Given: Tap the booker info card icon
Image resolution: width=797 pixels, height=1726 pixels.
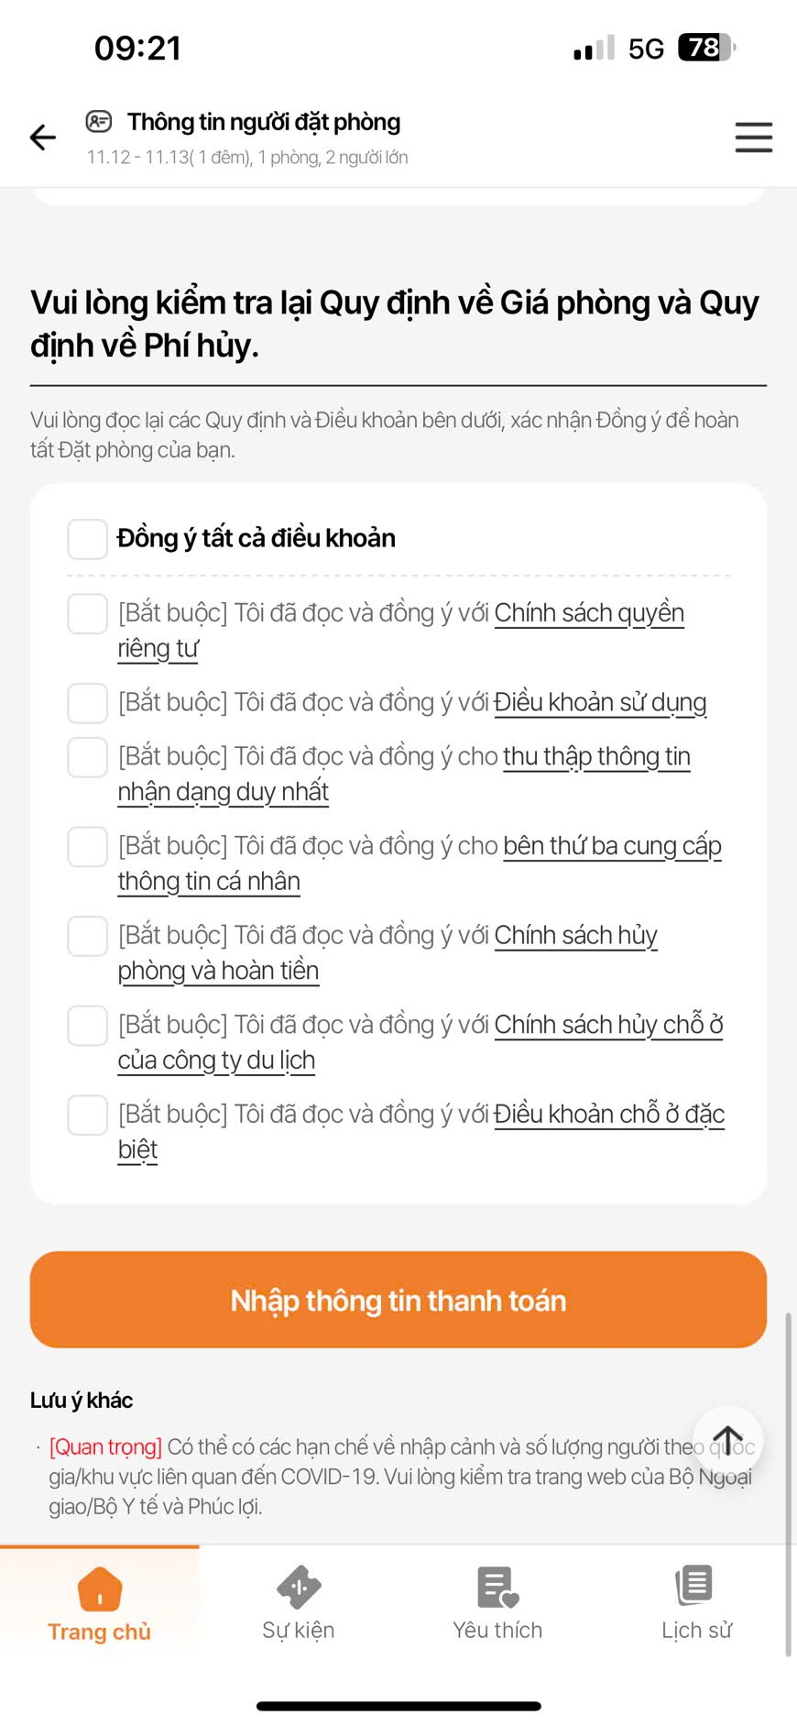Looking at the screenshot, I should (99, 121).
